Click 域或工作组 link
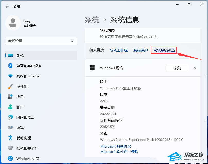Viewport: 208px width, 164px height. pos(118,50)
